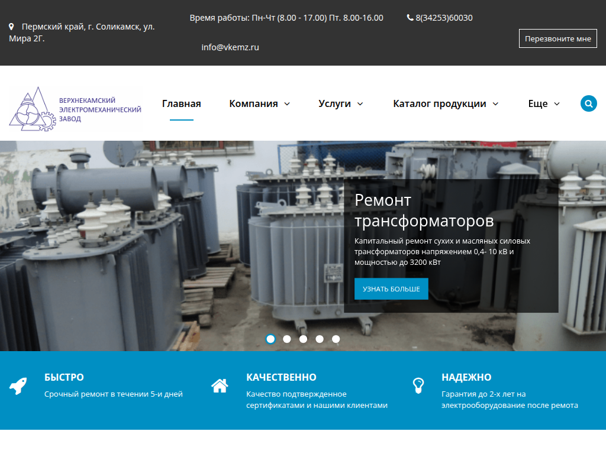Click the location pin icon in header

(11, 26)
